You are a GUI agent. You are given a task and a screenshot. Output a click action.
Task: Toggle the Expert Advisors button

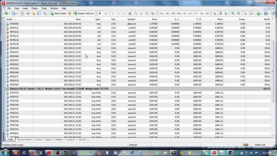[x=84, y=13]
